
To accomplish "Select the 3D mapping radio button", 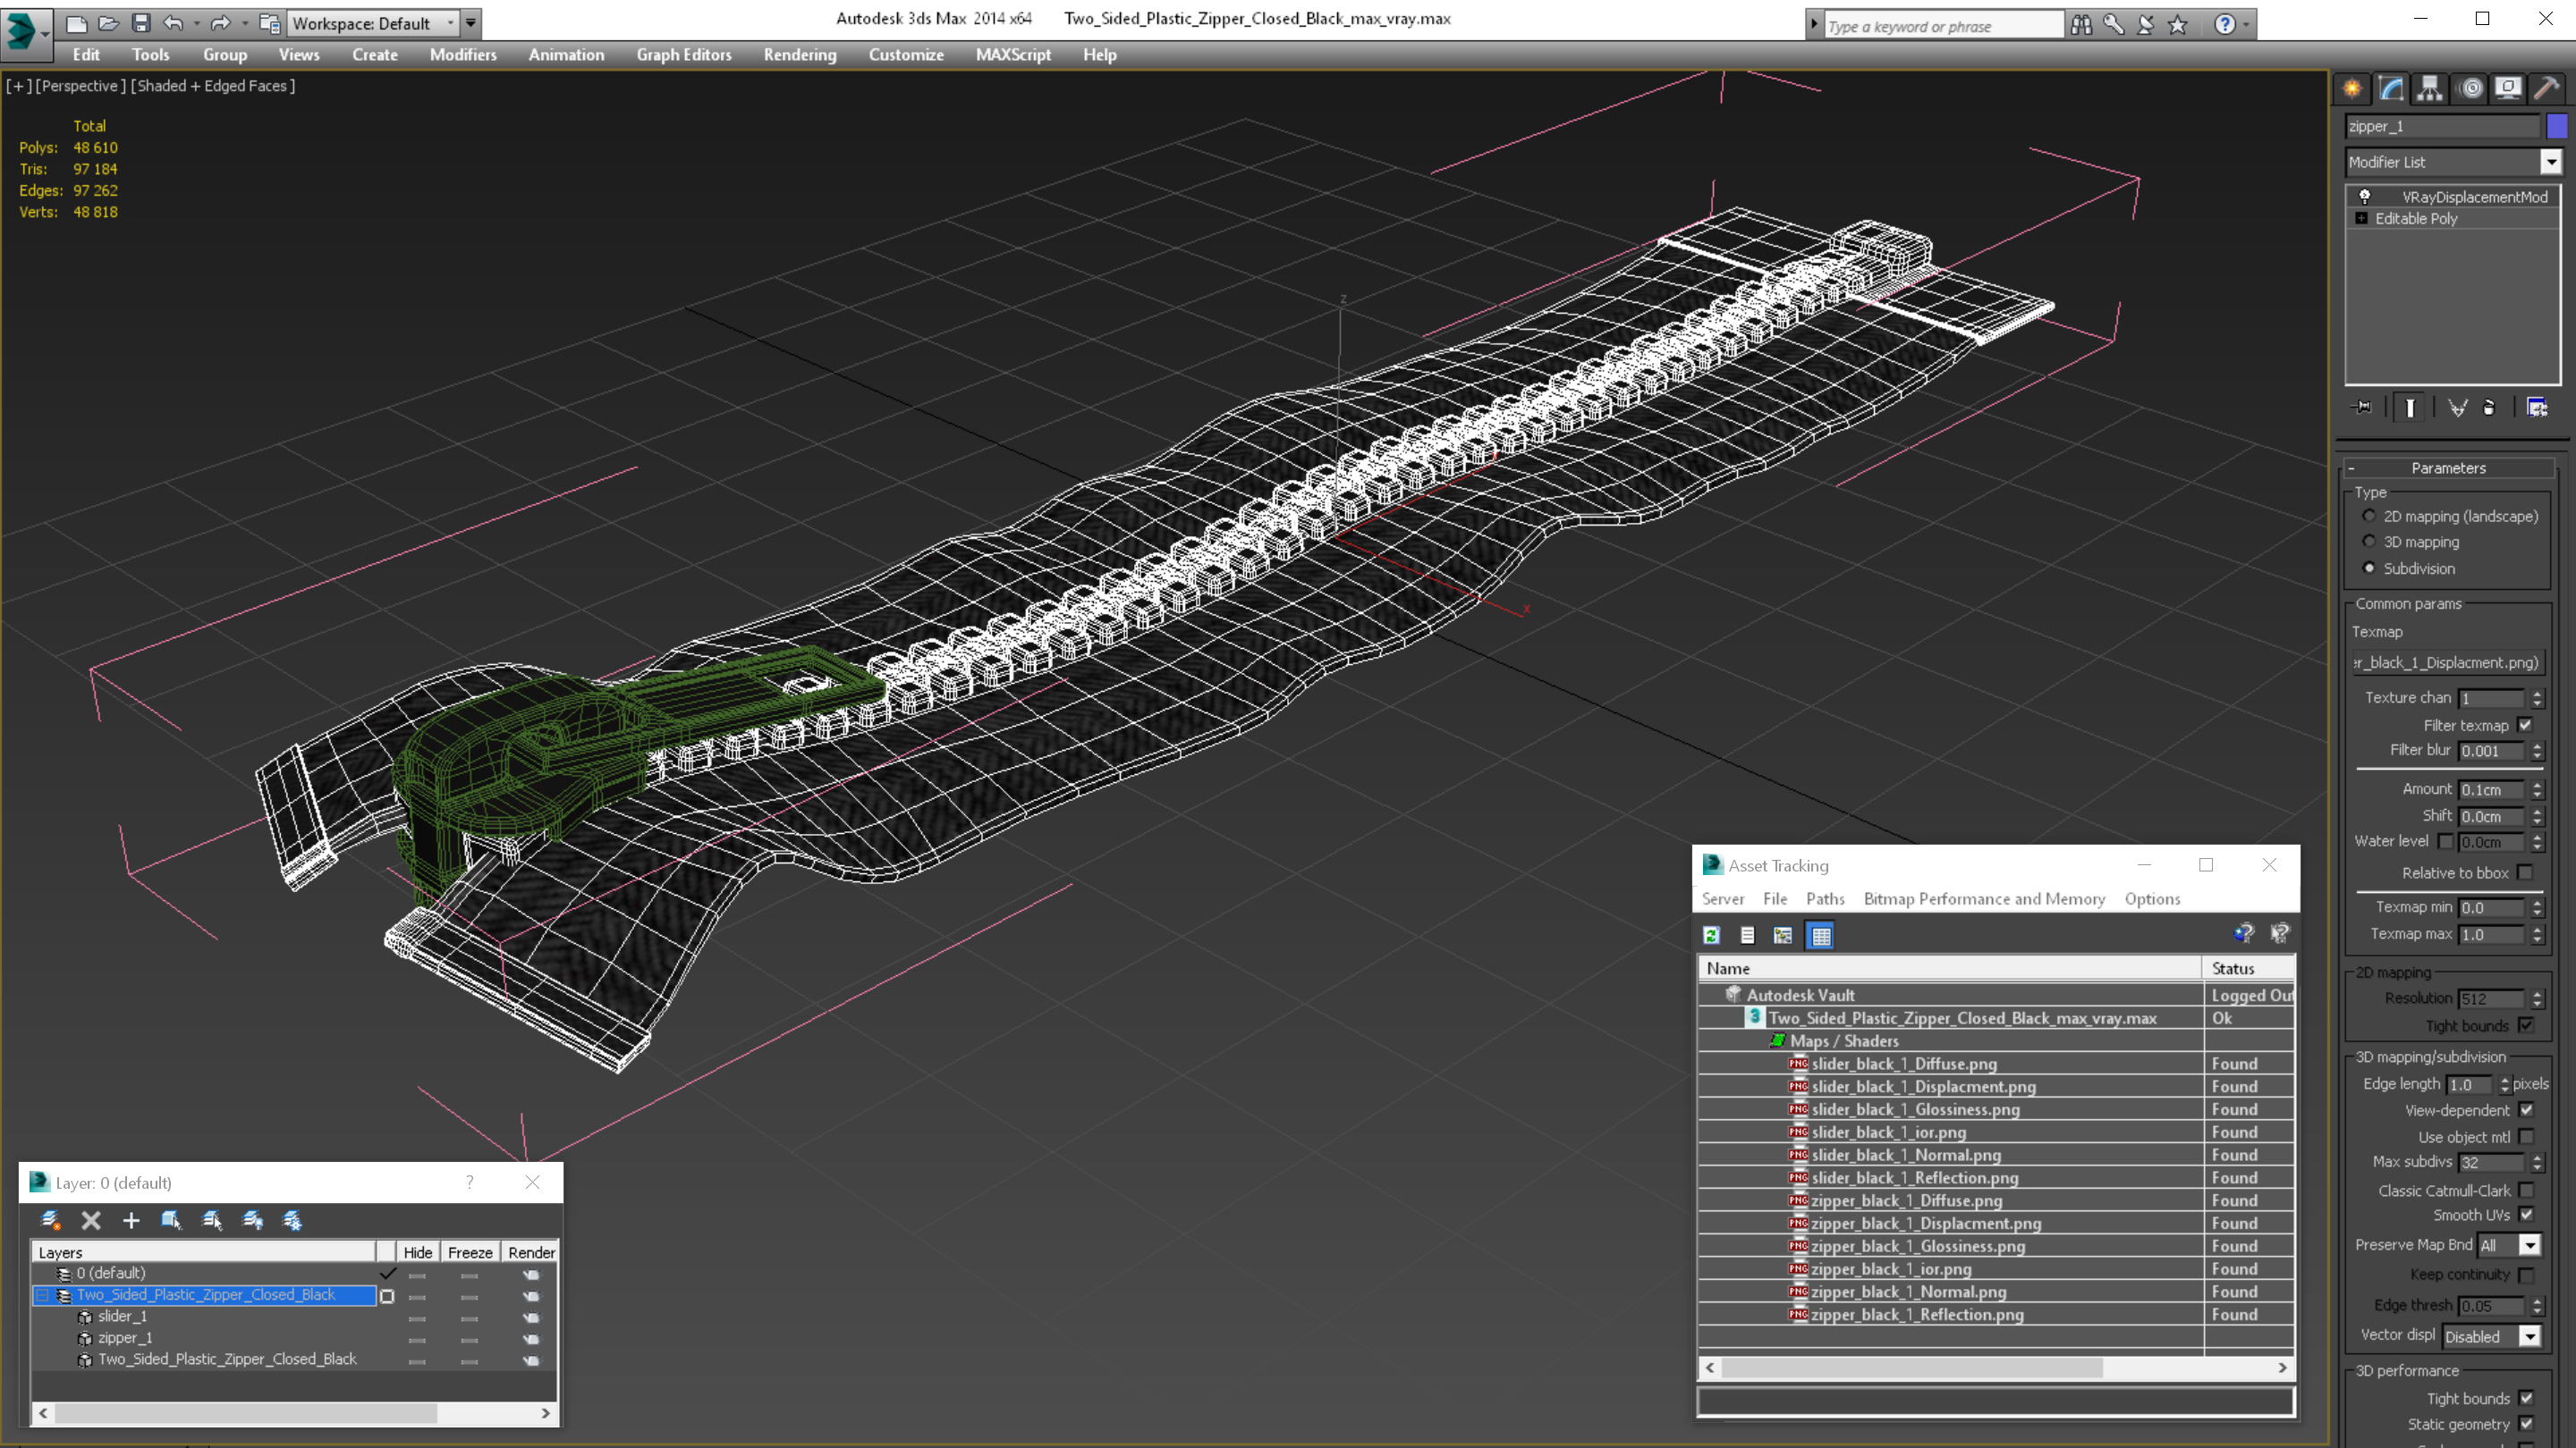I will 2368,542.
